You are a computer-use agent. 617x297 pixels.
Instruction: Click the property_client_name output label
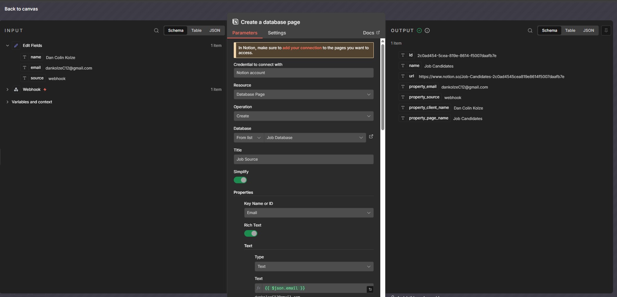coord(429,108)
